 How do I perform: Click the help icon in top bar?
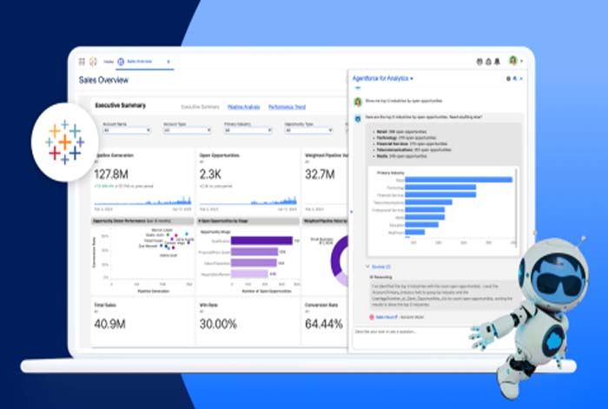pyautogui.click(x=479, y=62)
